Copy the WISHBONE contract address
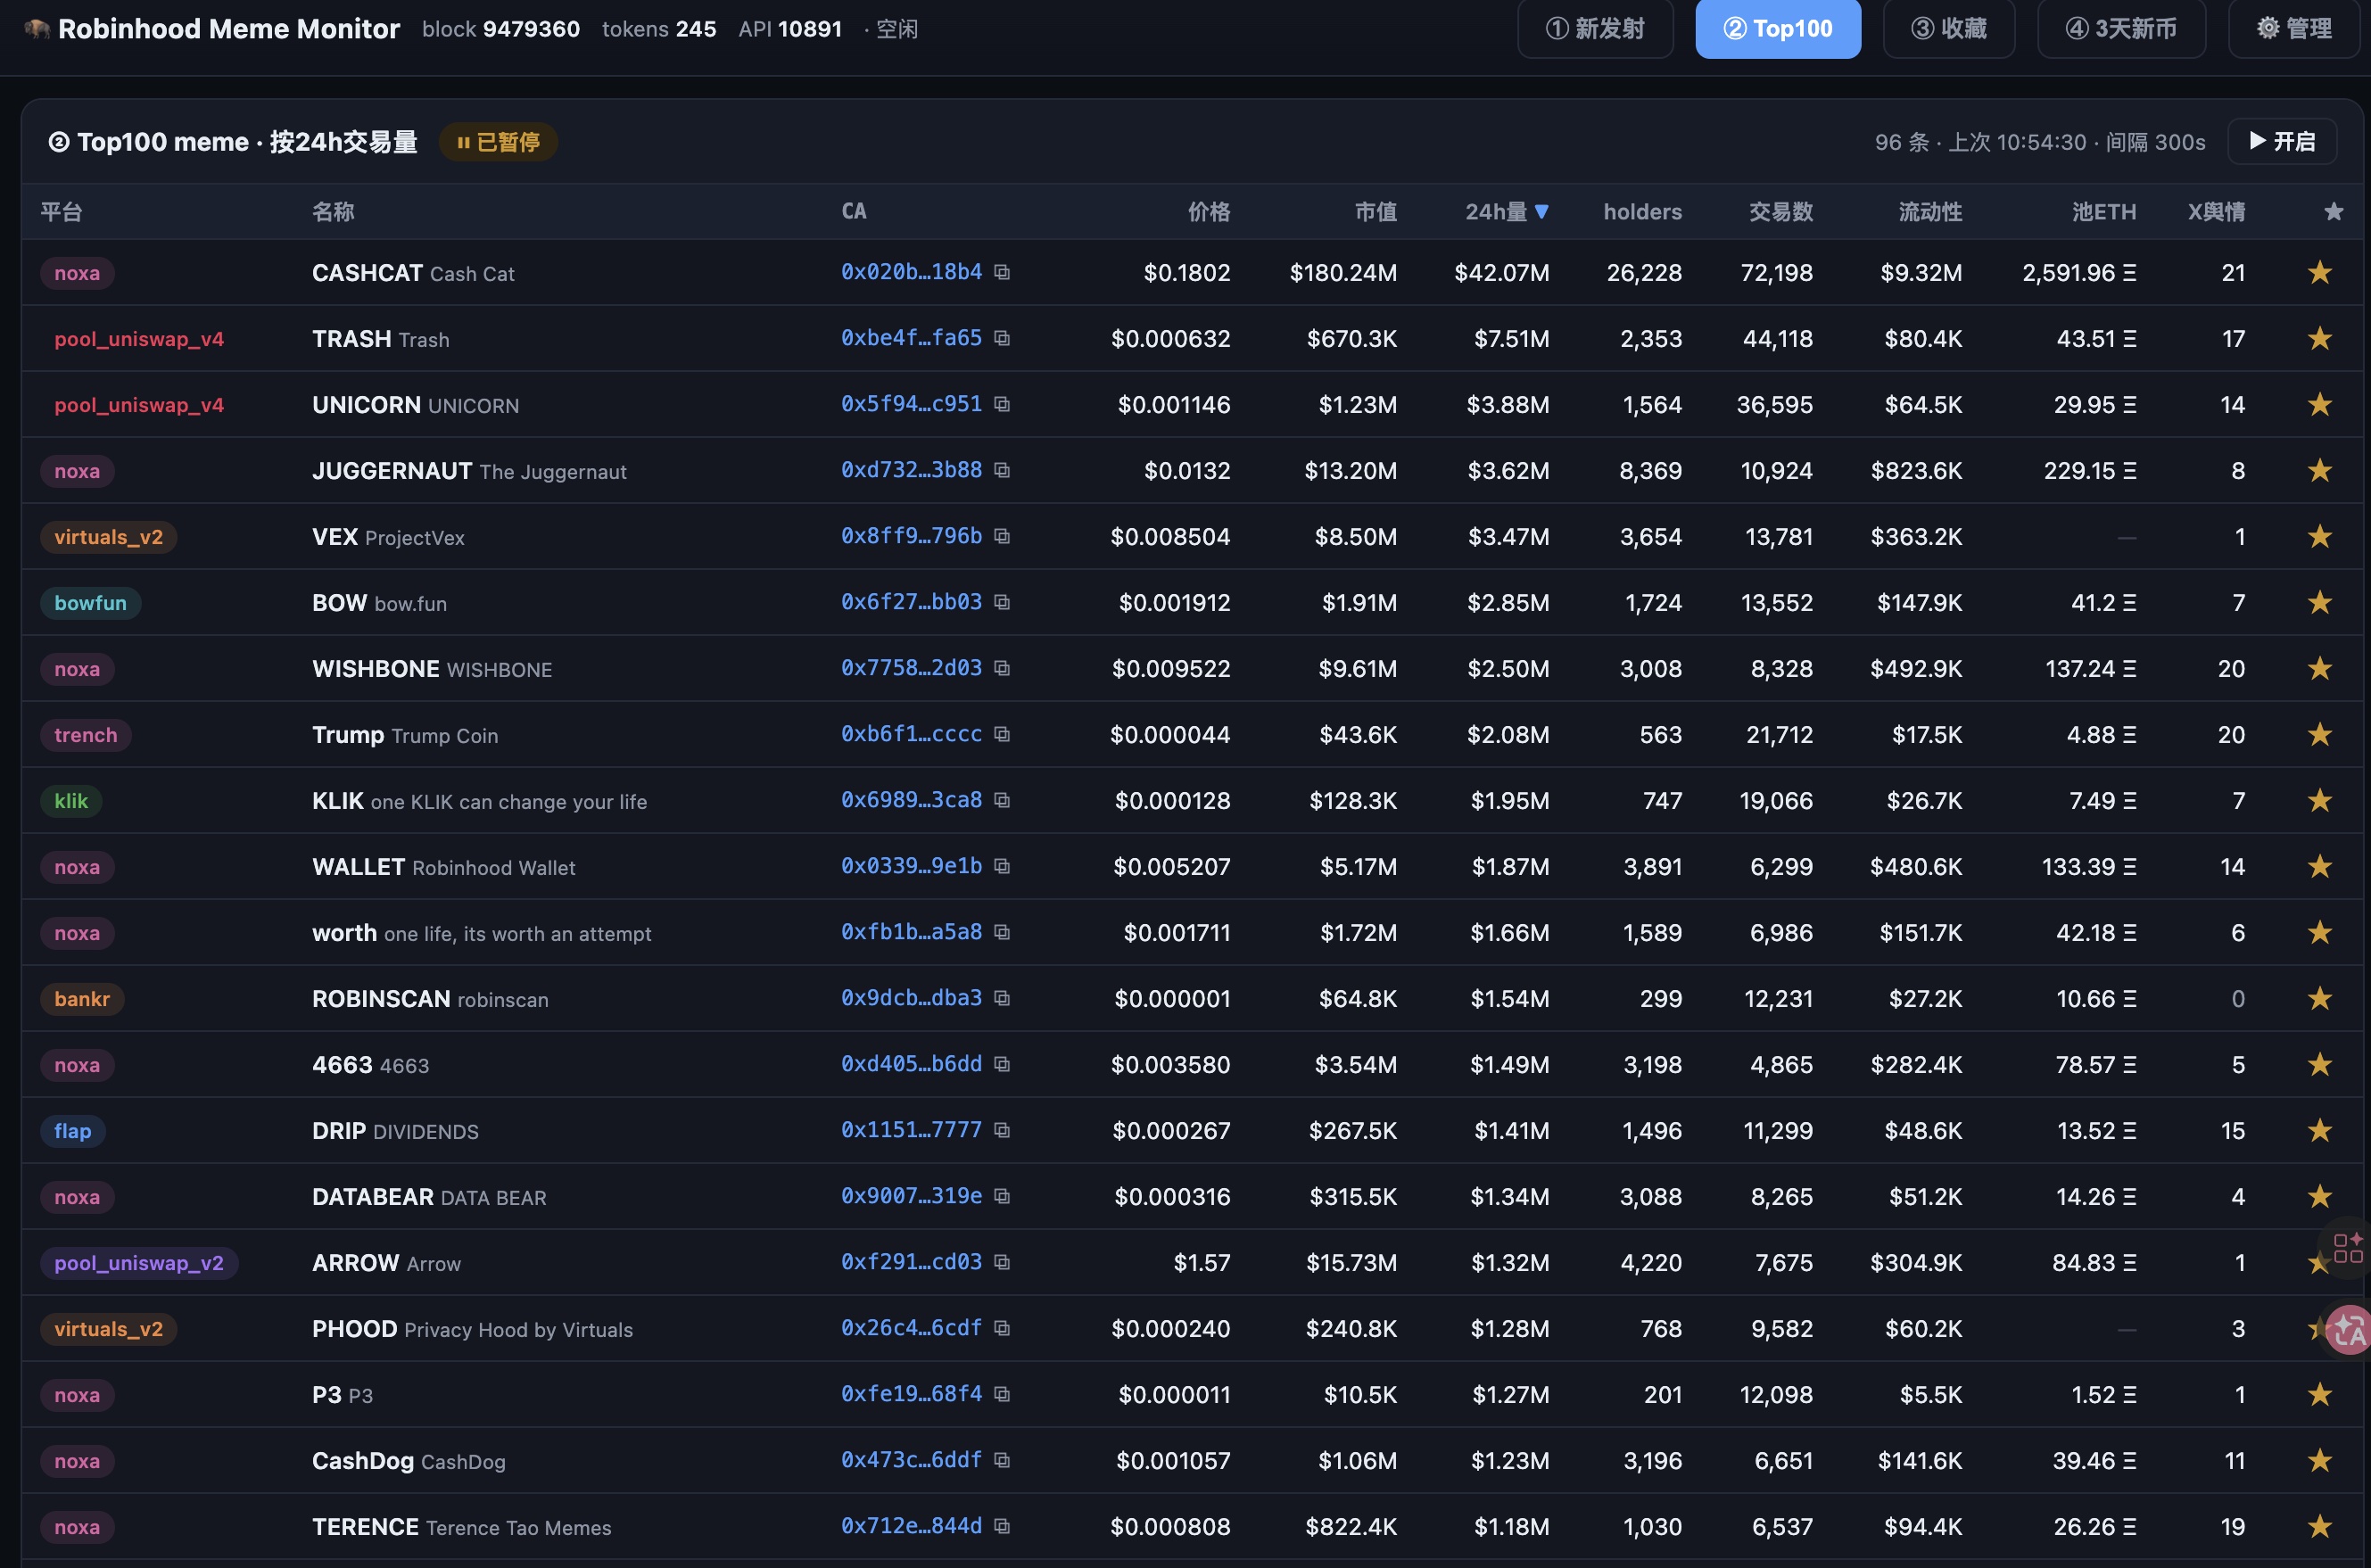Image resolution: width=2371 pixels, height=1568 pixels. 1002,668
